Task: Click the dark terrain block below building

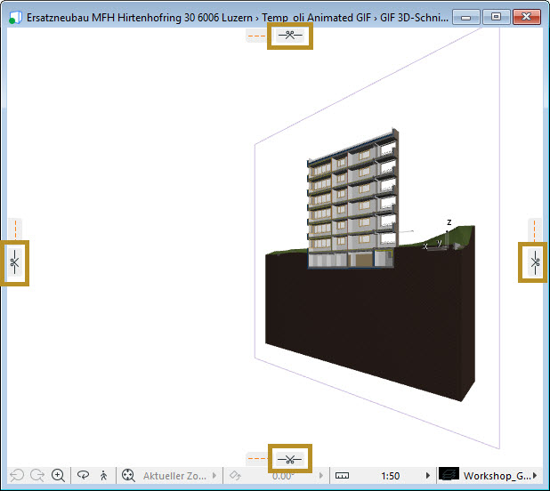Action: tap(370, 326)
